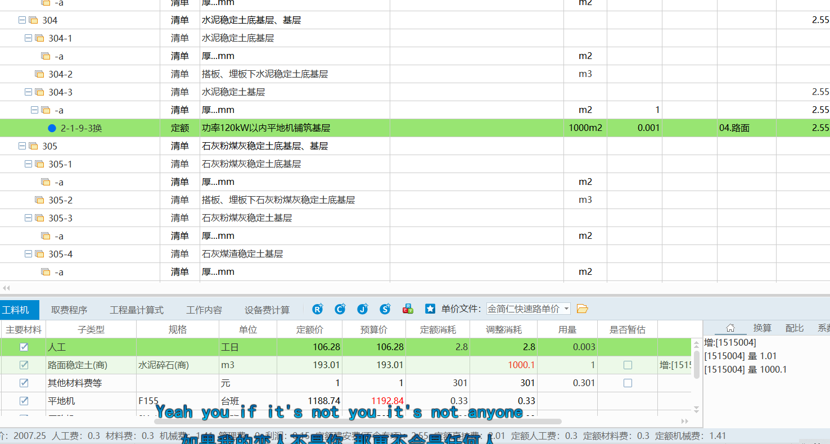Collapse the -a node under 304-3
This screenshot has width=830, height=444.
(x=34, y=110)
